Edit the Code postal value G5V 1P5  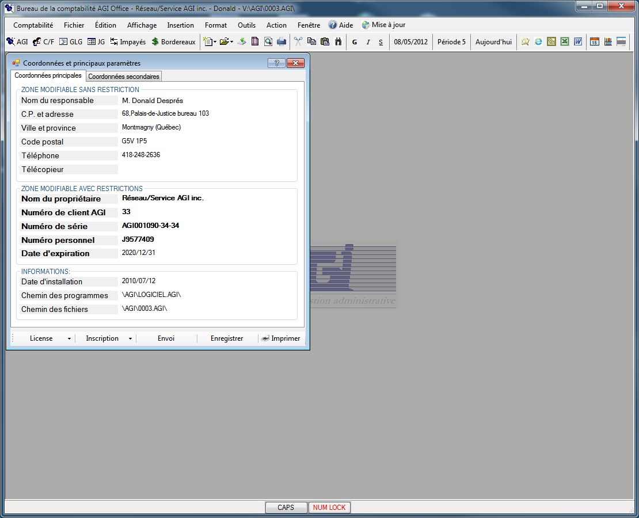134,141
